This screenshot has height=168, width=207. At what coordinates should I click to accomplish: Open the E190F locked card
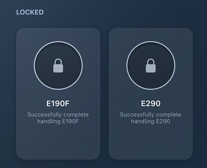(x=58, y=94)
